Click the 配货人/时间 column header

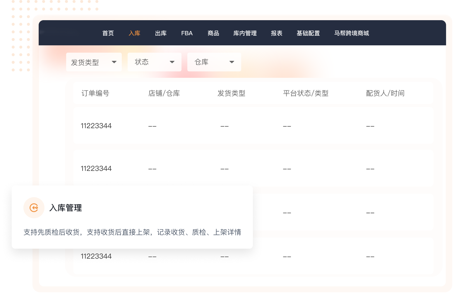pyautogui.click(x=385, y=93)
